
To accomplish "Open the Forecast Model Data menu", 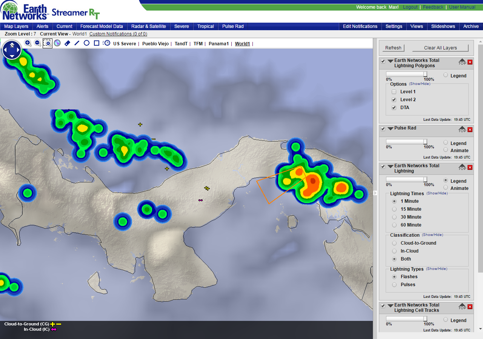I will (102, 26).
